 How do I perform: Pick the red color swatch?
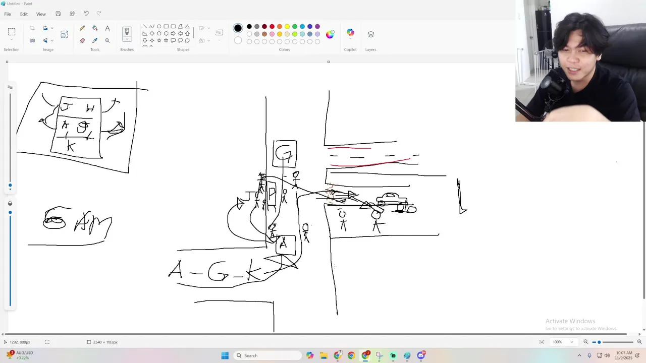click(272, 27)
